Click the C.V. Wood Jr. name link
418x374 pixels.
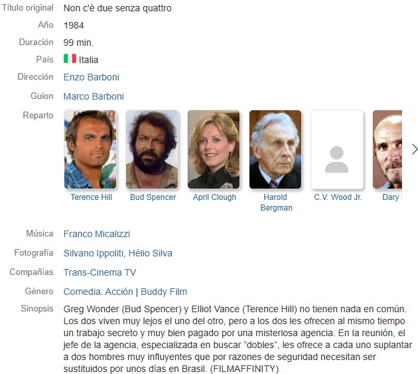(338, 197)
